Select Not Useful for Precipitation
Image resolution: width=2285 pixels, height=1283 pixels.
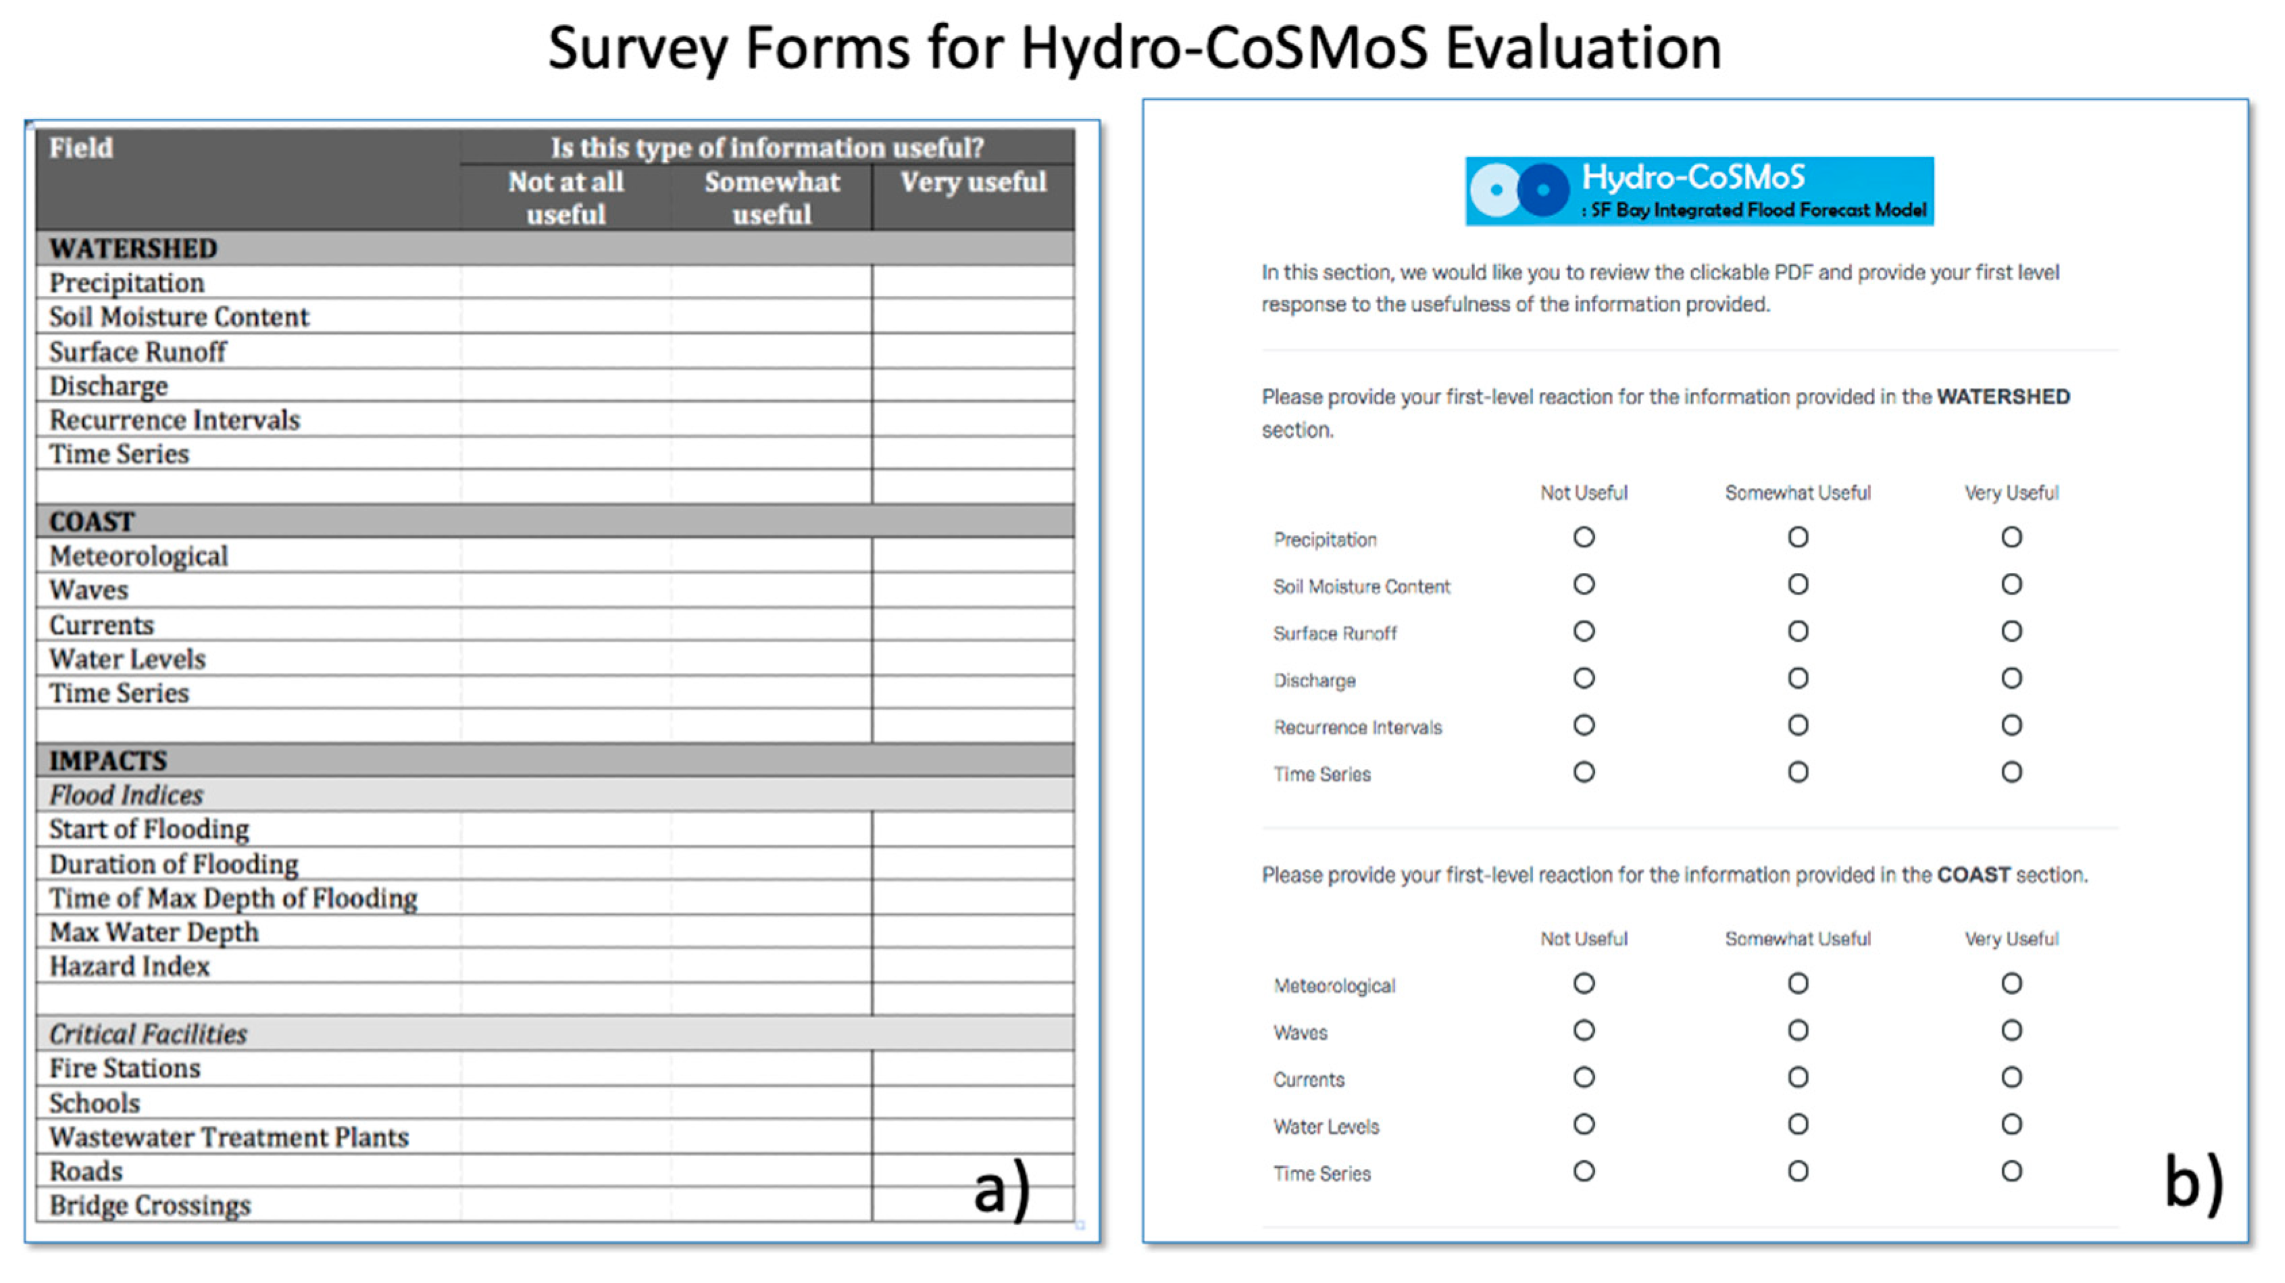(x=1584, y=537)
